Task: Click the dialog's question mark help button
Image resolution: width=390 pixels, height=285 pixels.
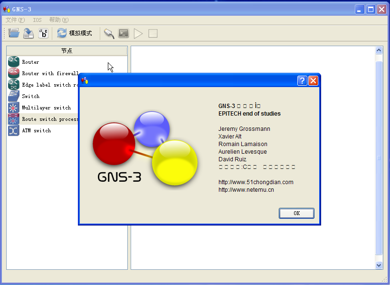Action: click(302, 80)
